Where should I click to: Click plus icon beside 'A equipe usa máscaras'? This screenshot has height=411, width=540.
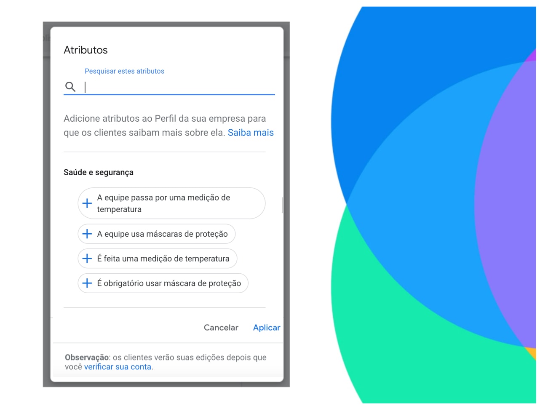[87, 234]
